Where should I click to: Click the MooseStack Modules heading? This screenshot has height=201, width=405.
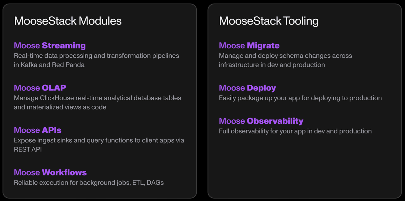pyautogui.click(x=68, y=21)
